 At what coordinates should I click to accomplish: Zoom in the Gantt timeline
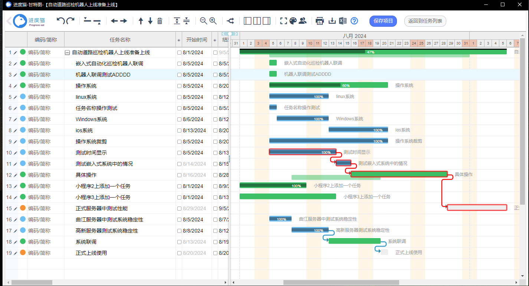213,21
